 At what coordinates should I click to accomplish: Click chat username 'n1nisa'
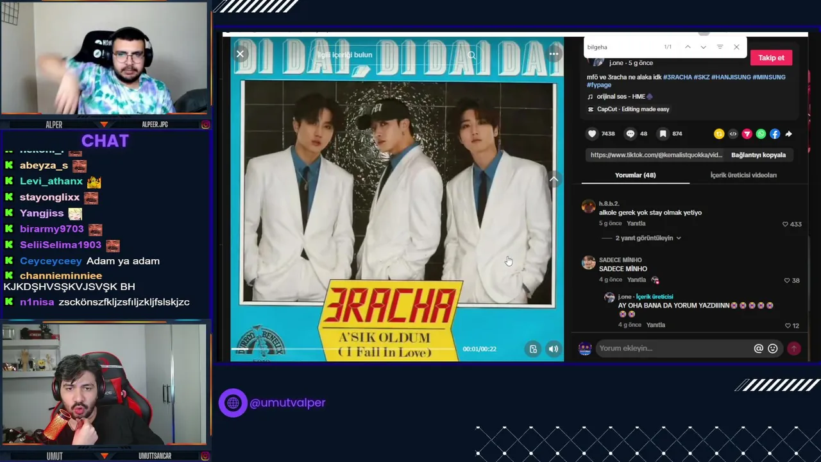(37, 302)
